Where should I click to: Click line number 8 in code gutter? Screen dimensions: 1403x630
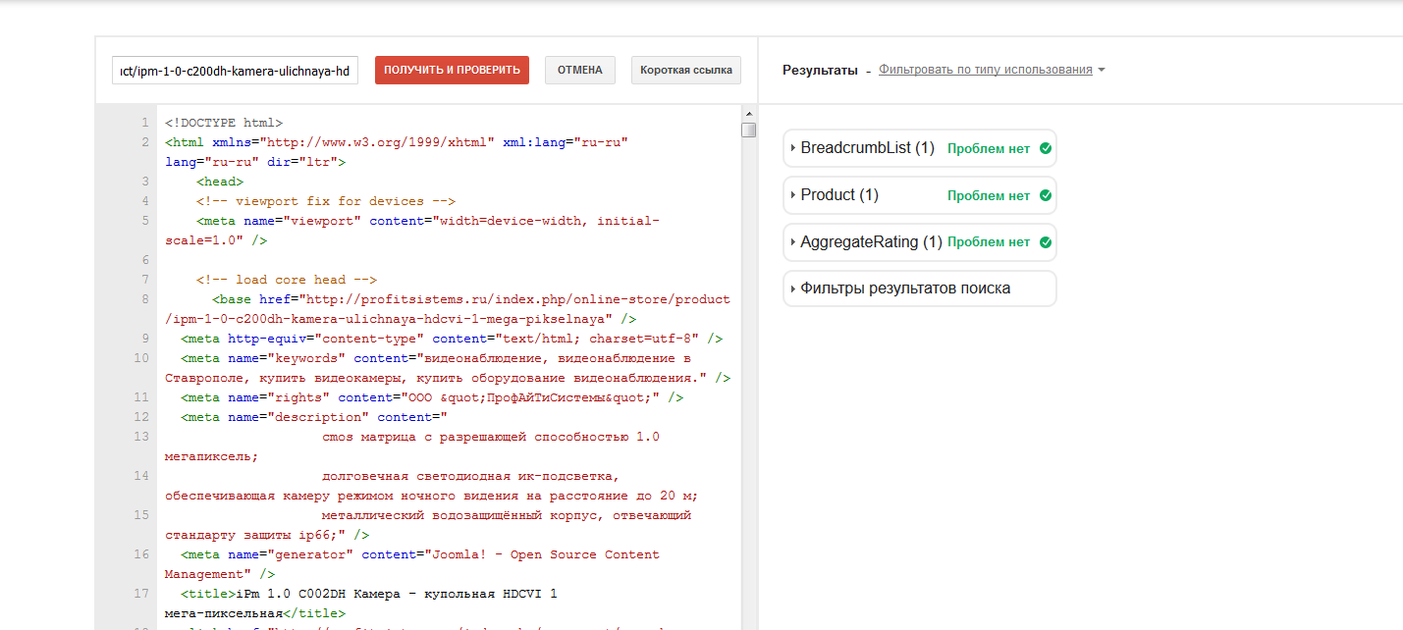click(x=143, y=299)
